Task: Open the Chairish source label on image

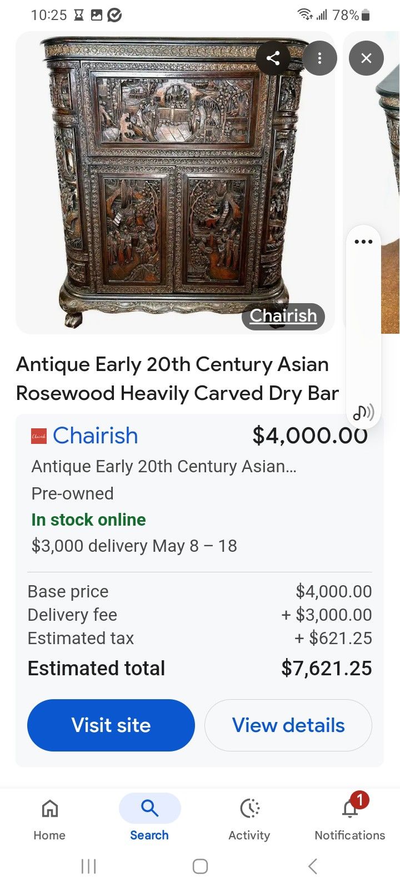Action: pos(283,316)
